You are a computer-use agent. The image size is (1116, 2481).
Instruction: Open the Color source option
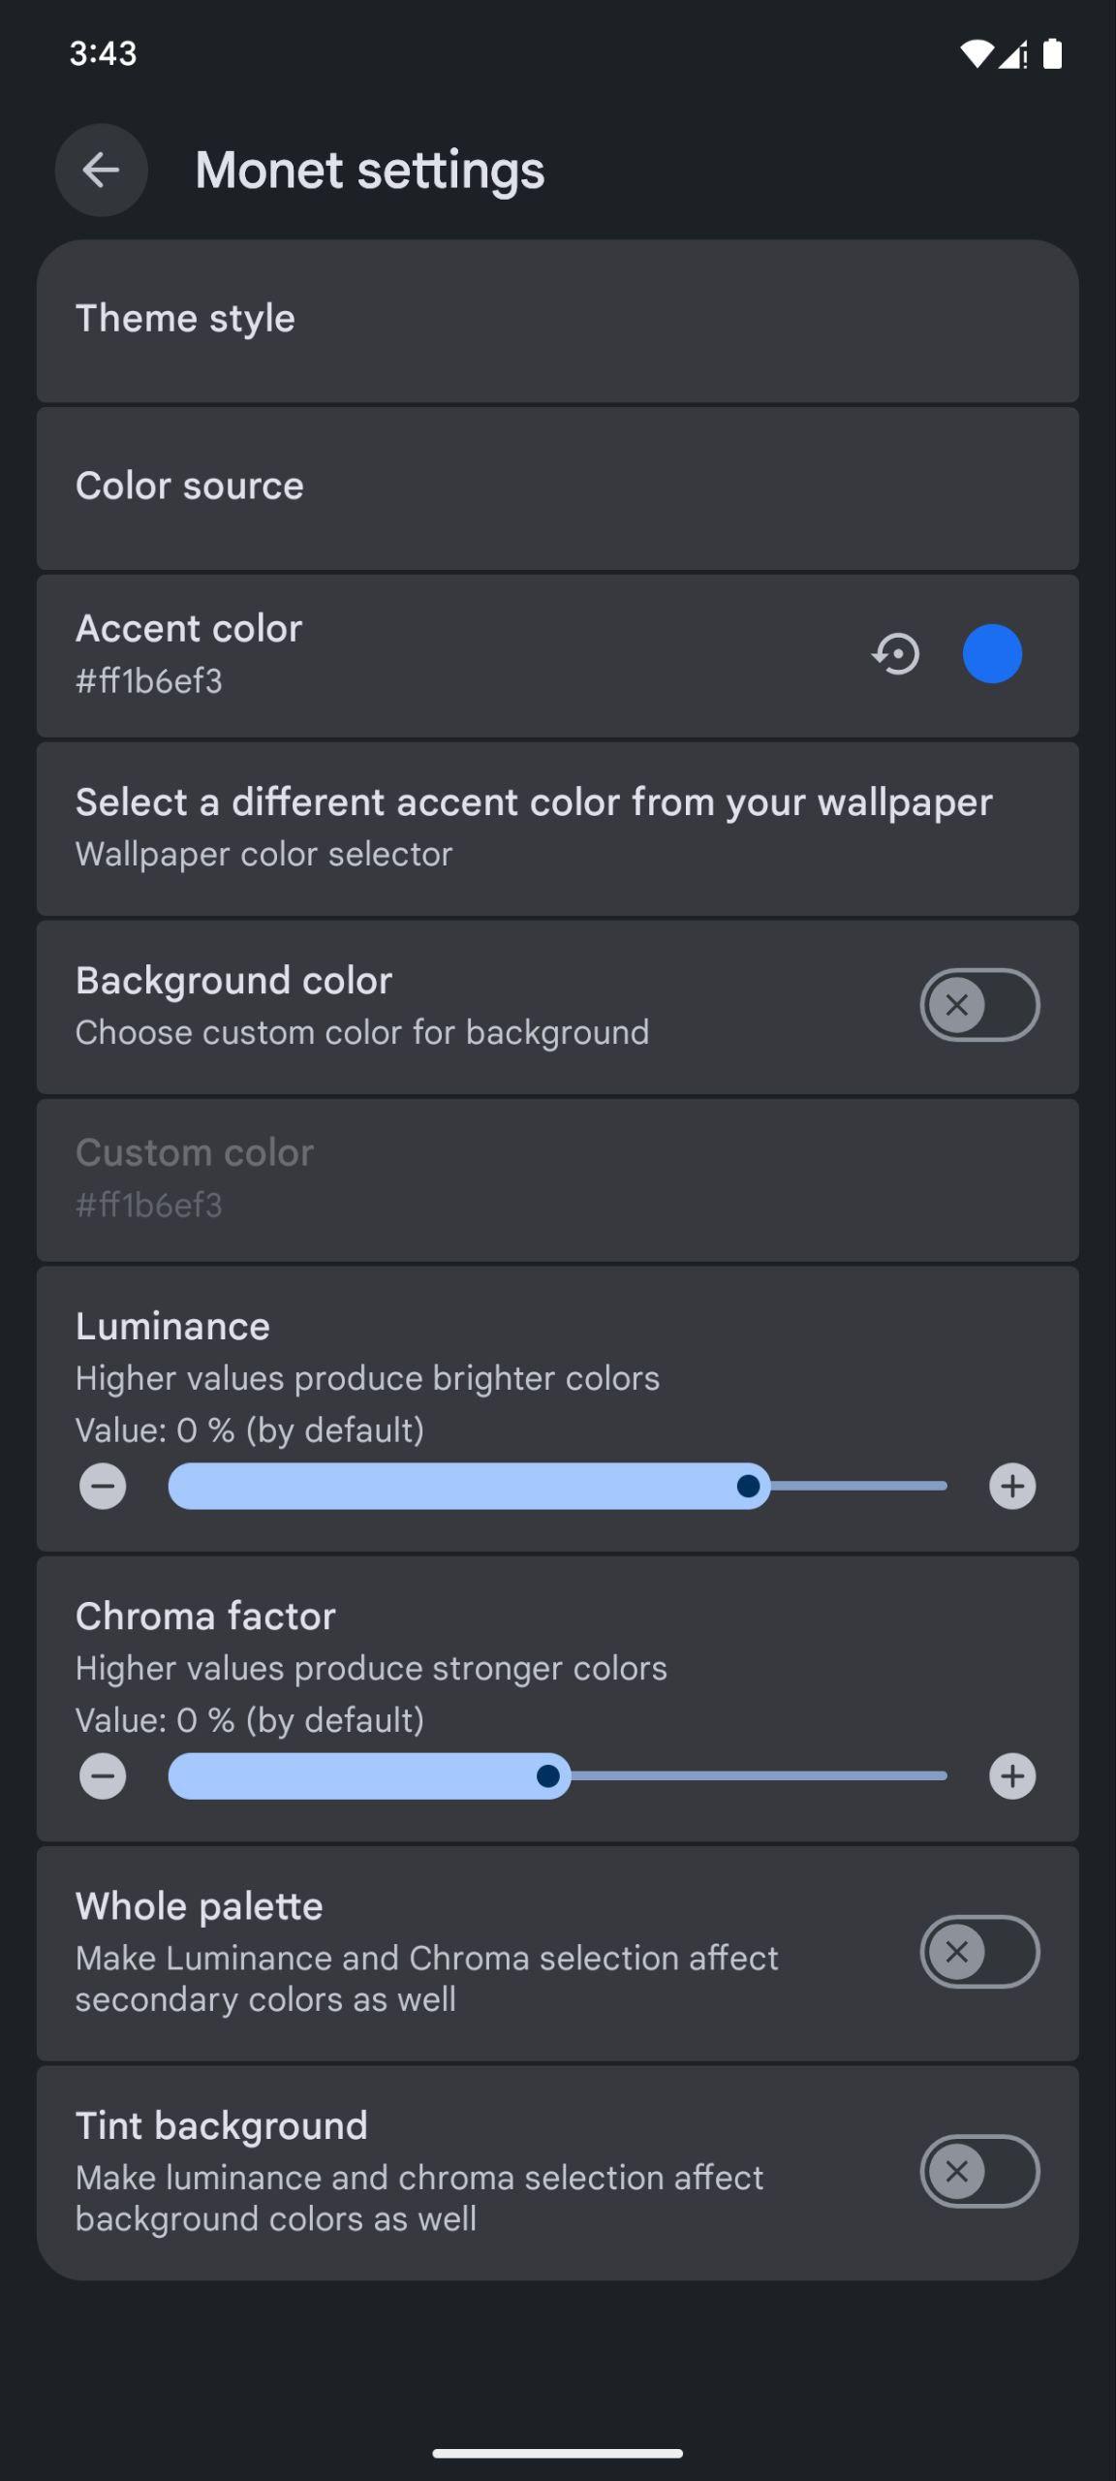pos(558,488)
